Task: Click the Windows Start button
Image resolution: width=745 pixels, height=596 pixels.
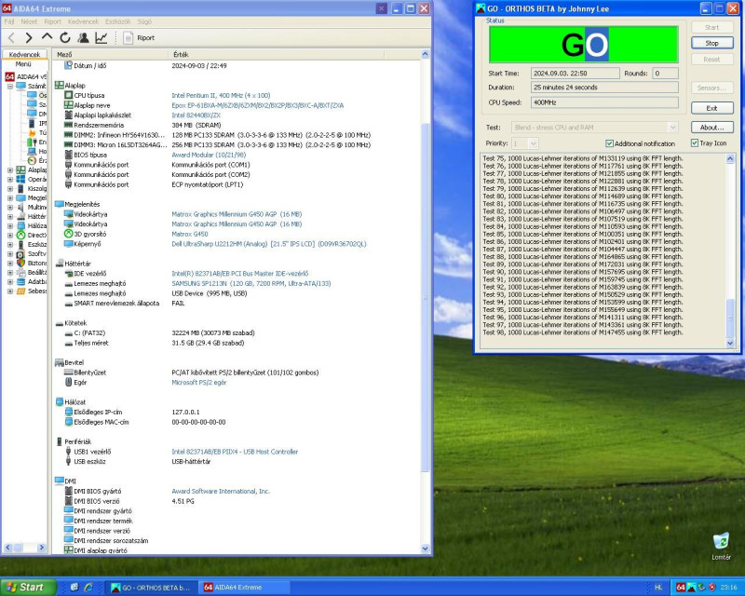Action: tap(26, 588)
